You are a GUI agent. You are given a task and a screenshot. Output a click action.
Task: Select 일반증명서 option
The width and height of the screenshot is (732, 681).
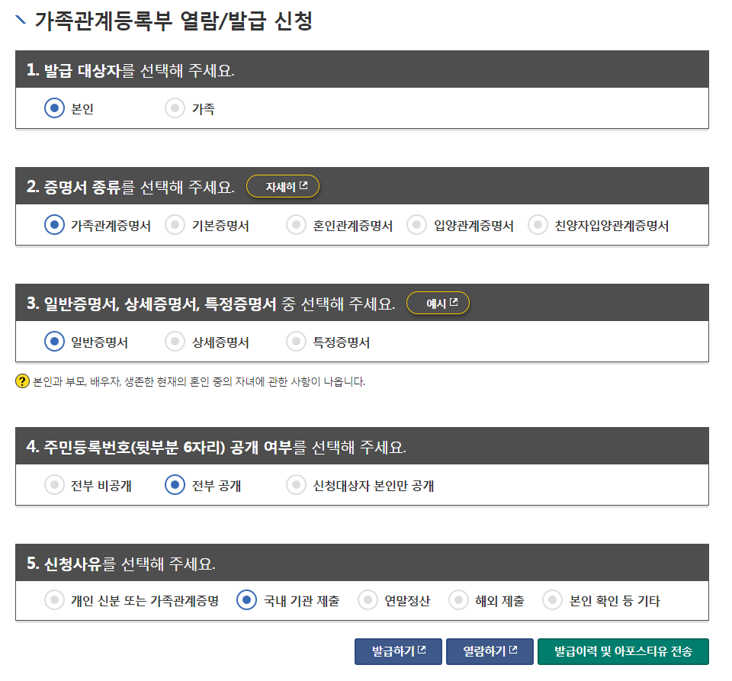(55, 342)
